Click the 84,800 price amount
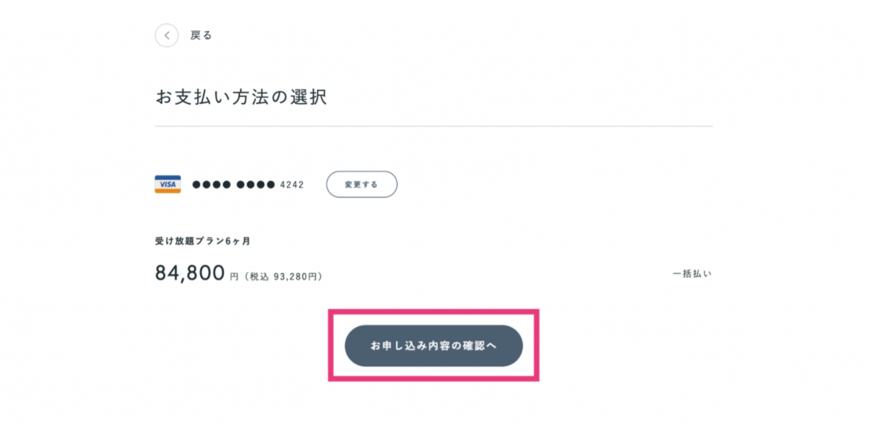The height and width of the screenshot is (430, 874). click(190, 273)
